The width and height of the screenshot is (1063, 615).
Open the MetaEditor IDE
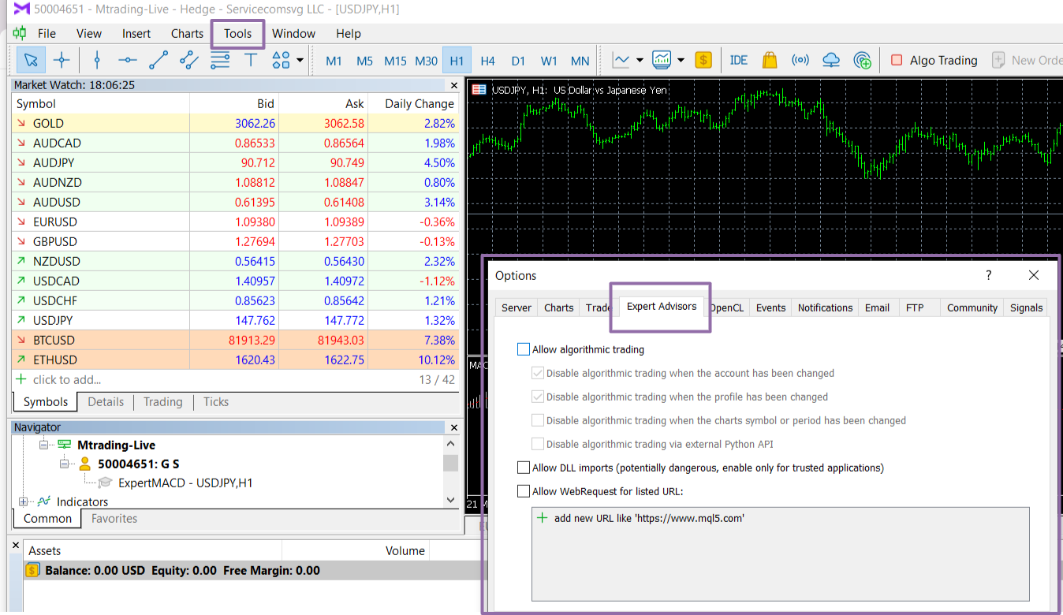click(739, 60)
